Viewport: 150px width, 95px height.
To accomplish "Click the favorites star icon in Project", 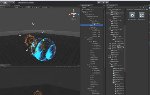I will click(146, 7).
